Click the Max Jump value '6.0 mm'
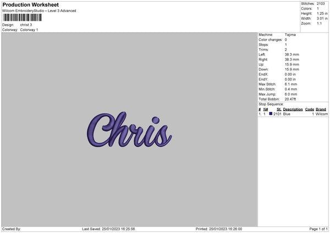Viewport: 330px width, 233px height. (291, 94)
